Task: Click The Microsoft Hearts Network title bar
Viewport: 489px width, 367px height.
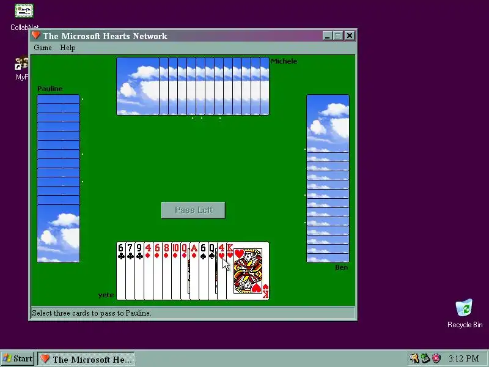Action: 193,36
